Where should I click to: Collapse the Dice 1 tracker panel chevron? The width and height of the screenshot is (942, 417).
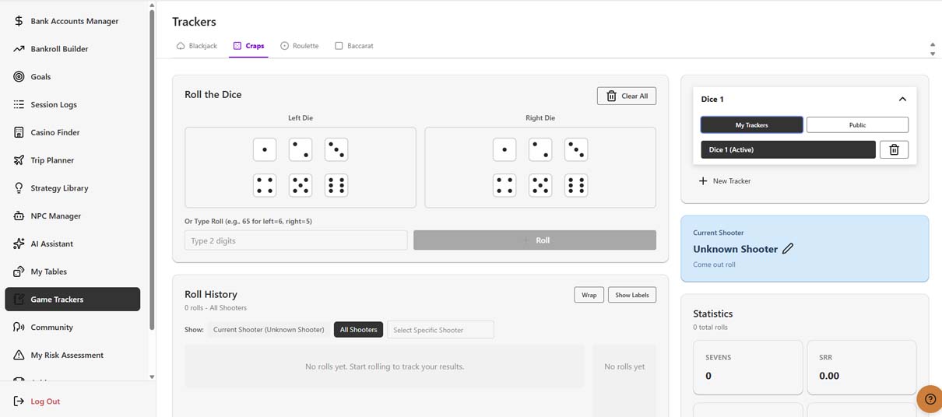902,99
